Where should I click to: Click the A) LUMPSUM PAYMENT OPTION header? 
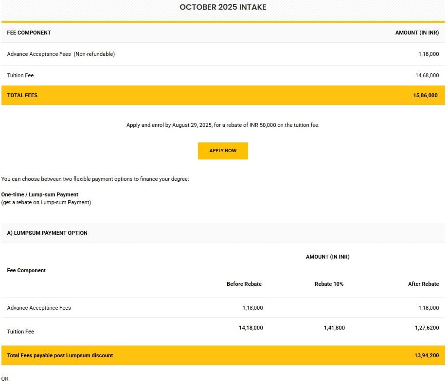(x=47, y=233)
